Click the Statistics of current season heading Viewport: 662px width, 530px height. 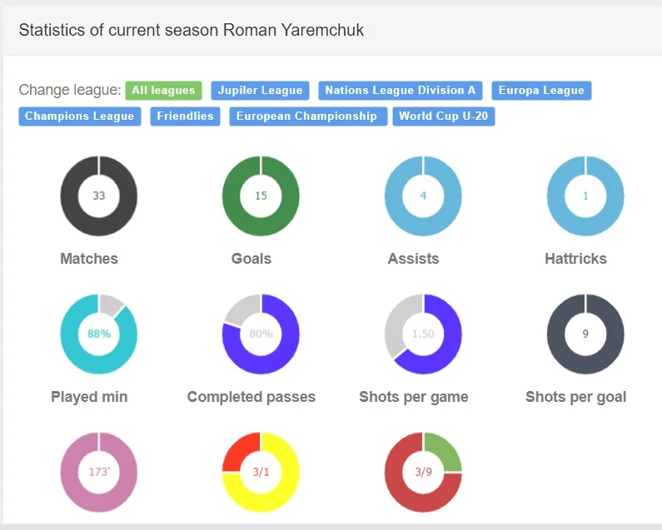[192, 30]
